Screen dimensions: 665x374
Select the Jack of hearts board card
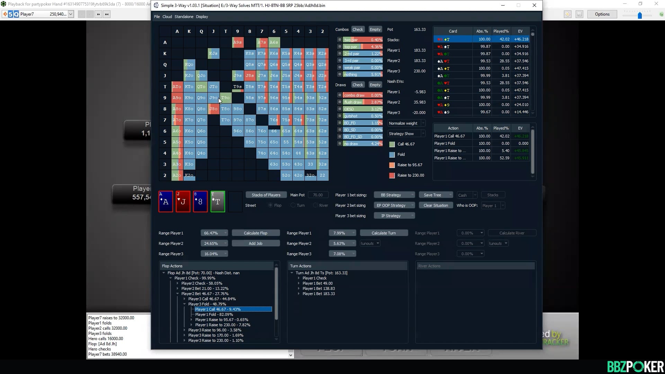point(183,202)
